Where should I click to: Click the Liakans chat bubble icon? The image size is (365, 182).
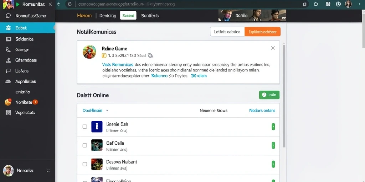(9, 71)
